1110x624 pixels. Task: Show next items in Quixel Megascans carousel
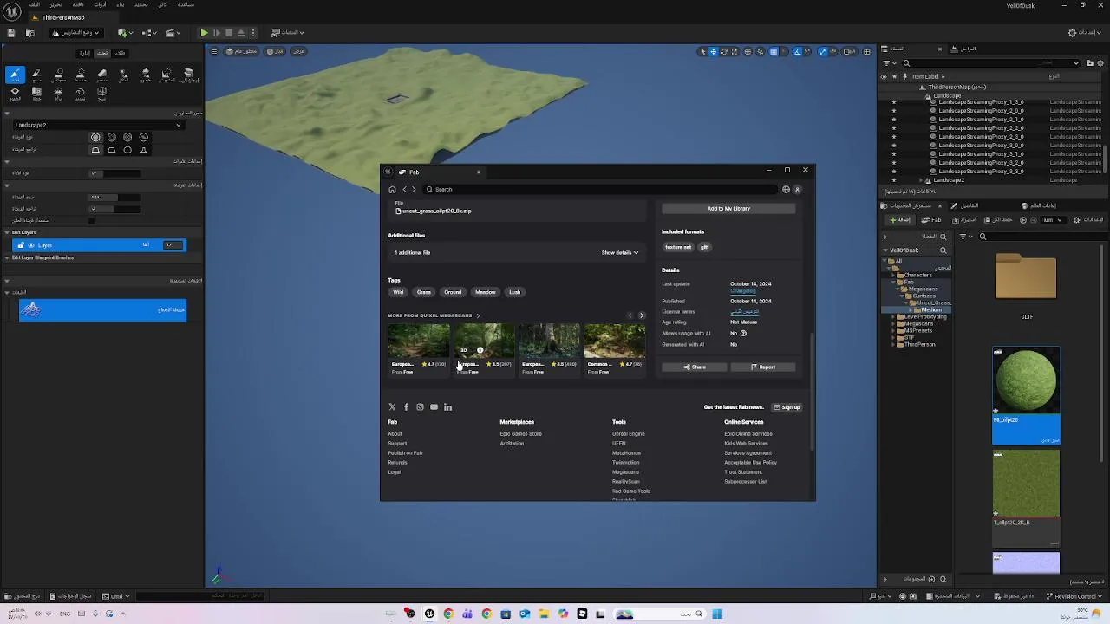[642, 315]
